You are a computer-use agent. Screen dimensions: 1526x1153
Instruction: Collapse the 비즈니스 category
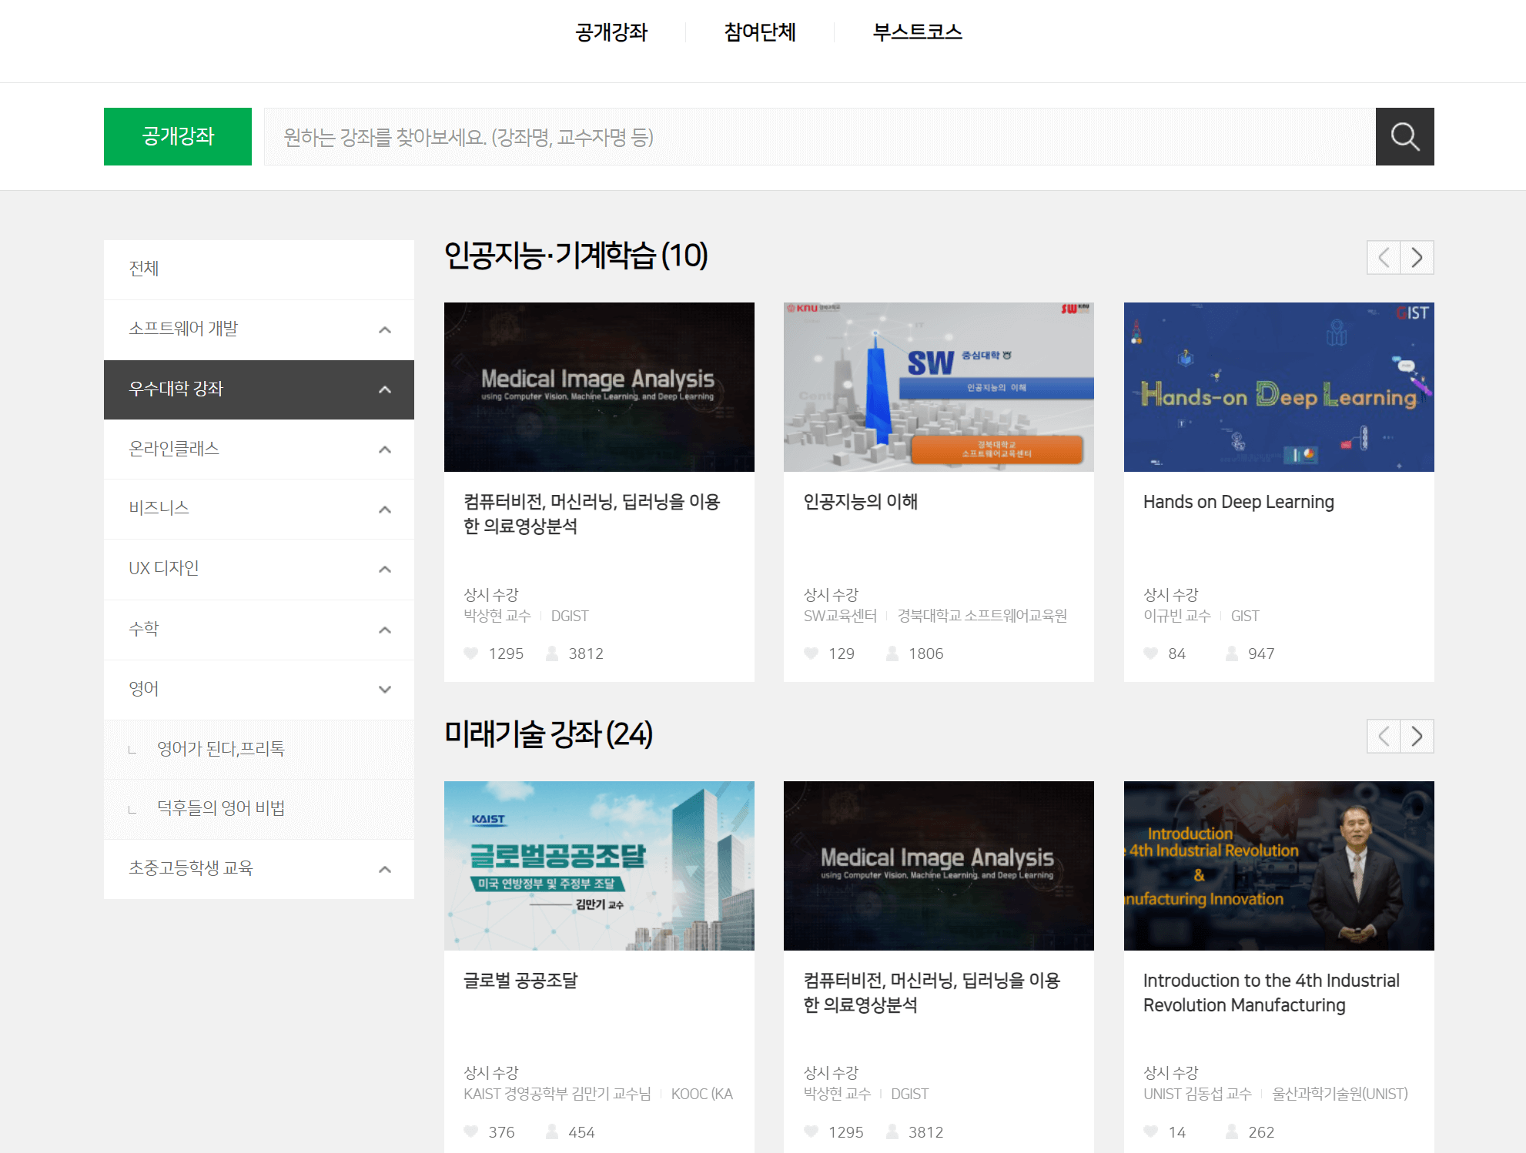[384, 509]
